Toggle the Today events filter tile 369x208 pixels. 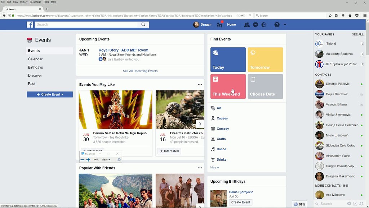pos(228,59)
